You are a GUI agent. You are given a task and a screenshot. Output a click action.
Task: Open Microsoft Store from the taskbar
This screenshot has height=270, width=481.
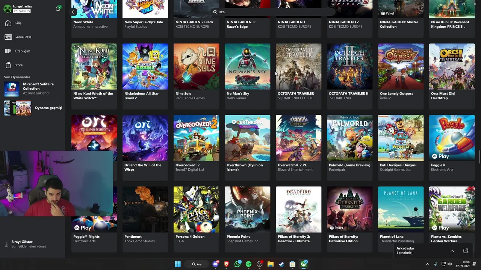[292, 264]
